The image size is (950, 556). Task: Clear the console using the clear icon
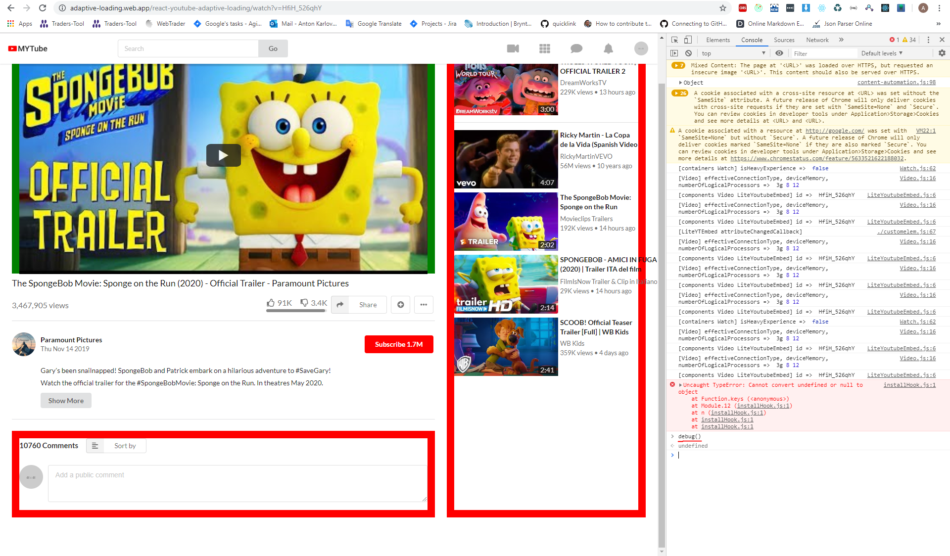(689, 53)
